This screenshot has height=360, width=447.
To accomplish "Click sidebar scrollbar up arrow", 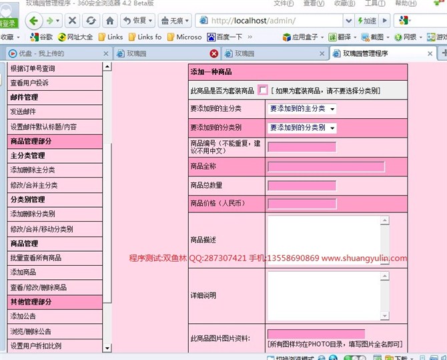I will click(x=107, y=66).
